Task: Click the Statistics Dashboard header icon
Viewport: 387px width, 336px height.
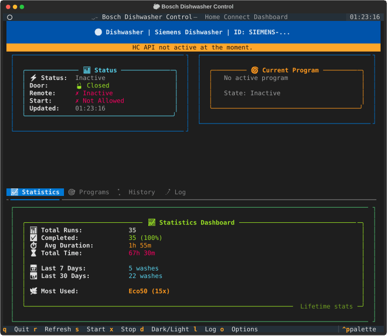Action: [152, 222]
